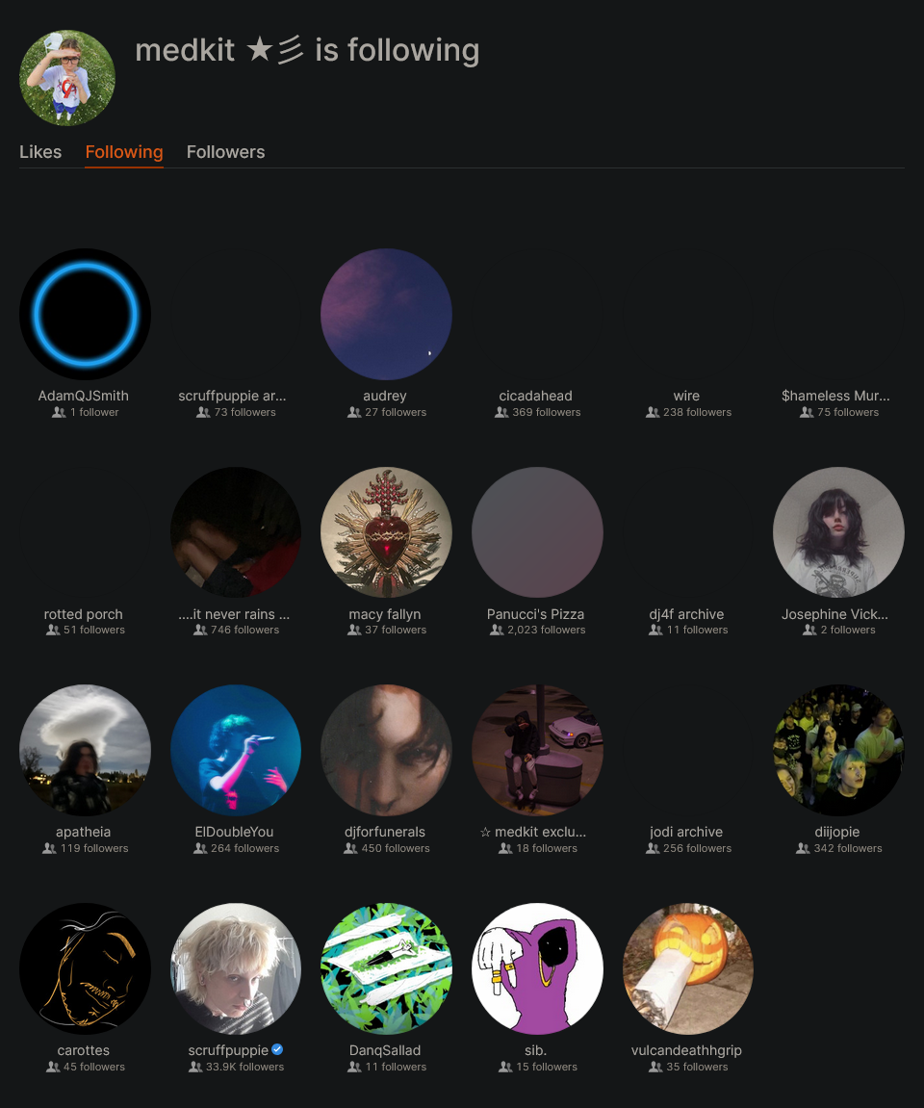Open the carottes line-art avatar
This screenshot has height=1108, width=924.
coord(85,968)
